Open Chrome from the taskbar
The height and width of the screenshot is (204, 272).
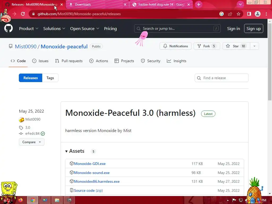33,200
